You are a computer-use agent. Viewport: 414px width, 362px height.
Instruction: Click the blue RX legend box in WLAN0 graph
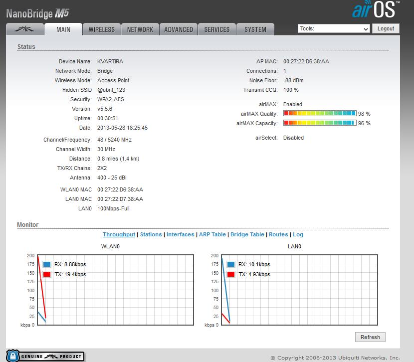point(47,264)
